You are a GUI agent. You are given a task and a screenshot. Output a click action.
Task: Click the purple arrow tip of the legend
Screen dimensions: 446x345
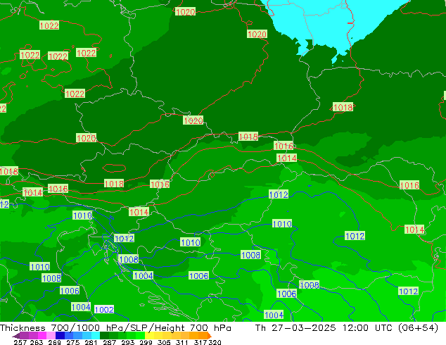[16, 336]
